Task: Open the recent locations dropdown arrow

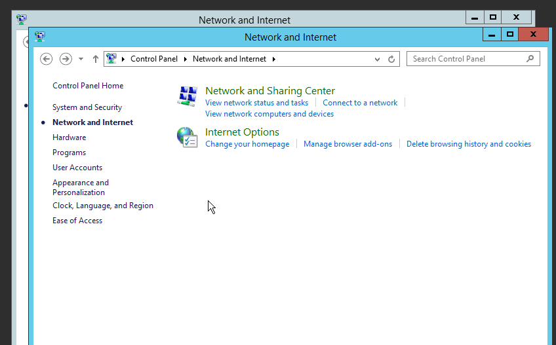Action: pyautogui.click(x=81, y=59)
